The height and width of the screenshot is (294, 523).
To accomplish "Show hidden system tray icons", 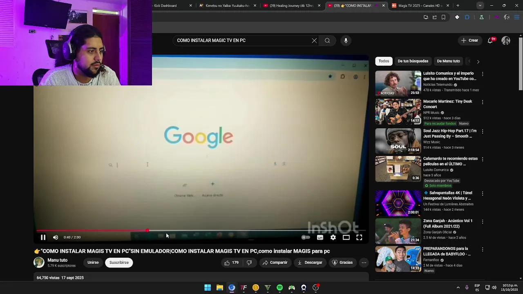I will [458, 287].
